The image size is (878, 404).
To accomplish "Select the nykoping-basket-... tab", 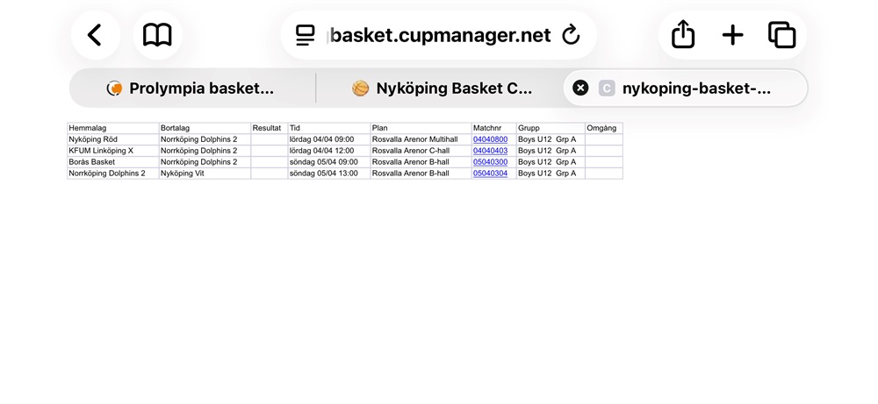I will tap(695, 88).
